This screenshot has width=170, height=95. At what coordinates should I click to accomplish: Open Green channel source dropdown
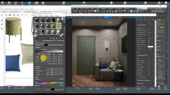pos(57,71)
